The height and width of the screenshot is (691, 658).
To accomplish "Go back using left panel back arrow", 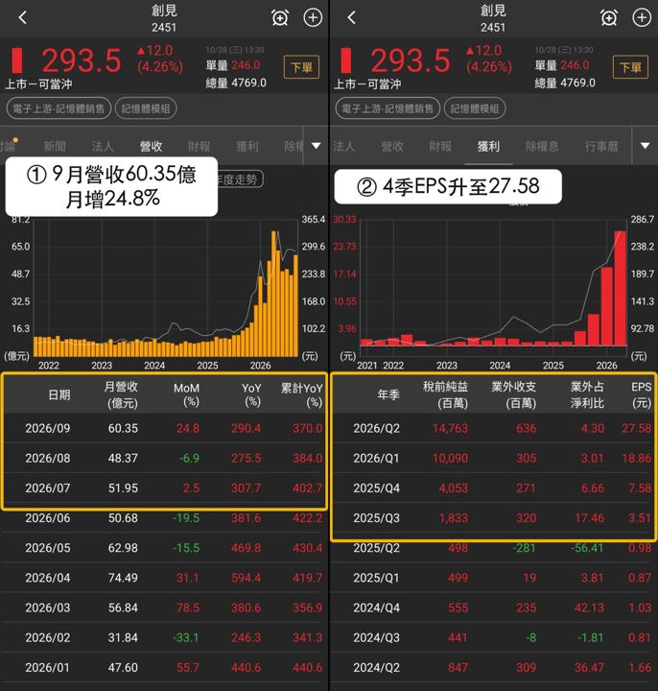I will coord(23,17).
